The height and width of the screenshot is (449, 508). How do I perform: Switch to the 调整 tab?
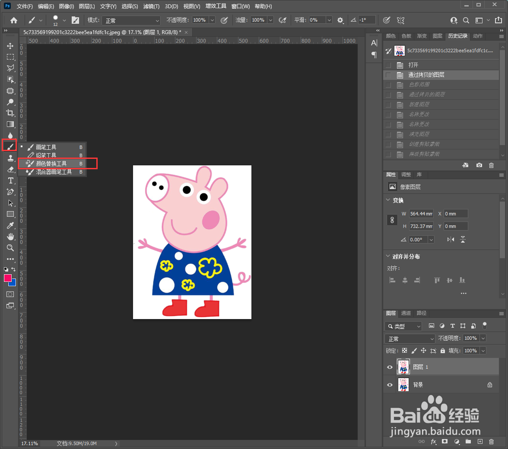(x=406, y=174)
